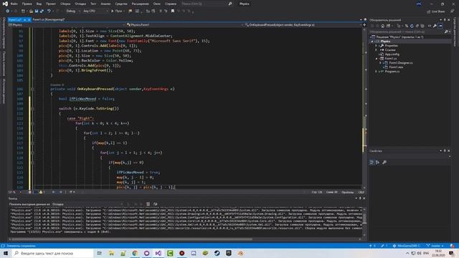Collapse the switch block outline

click(x=32, y=108)
